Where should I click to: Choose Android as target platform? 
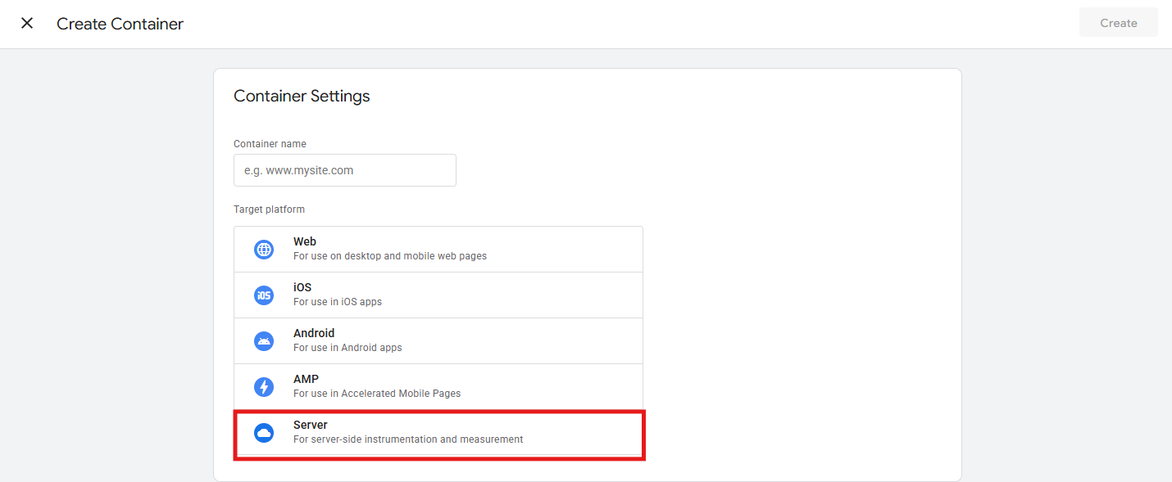438,341
